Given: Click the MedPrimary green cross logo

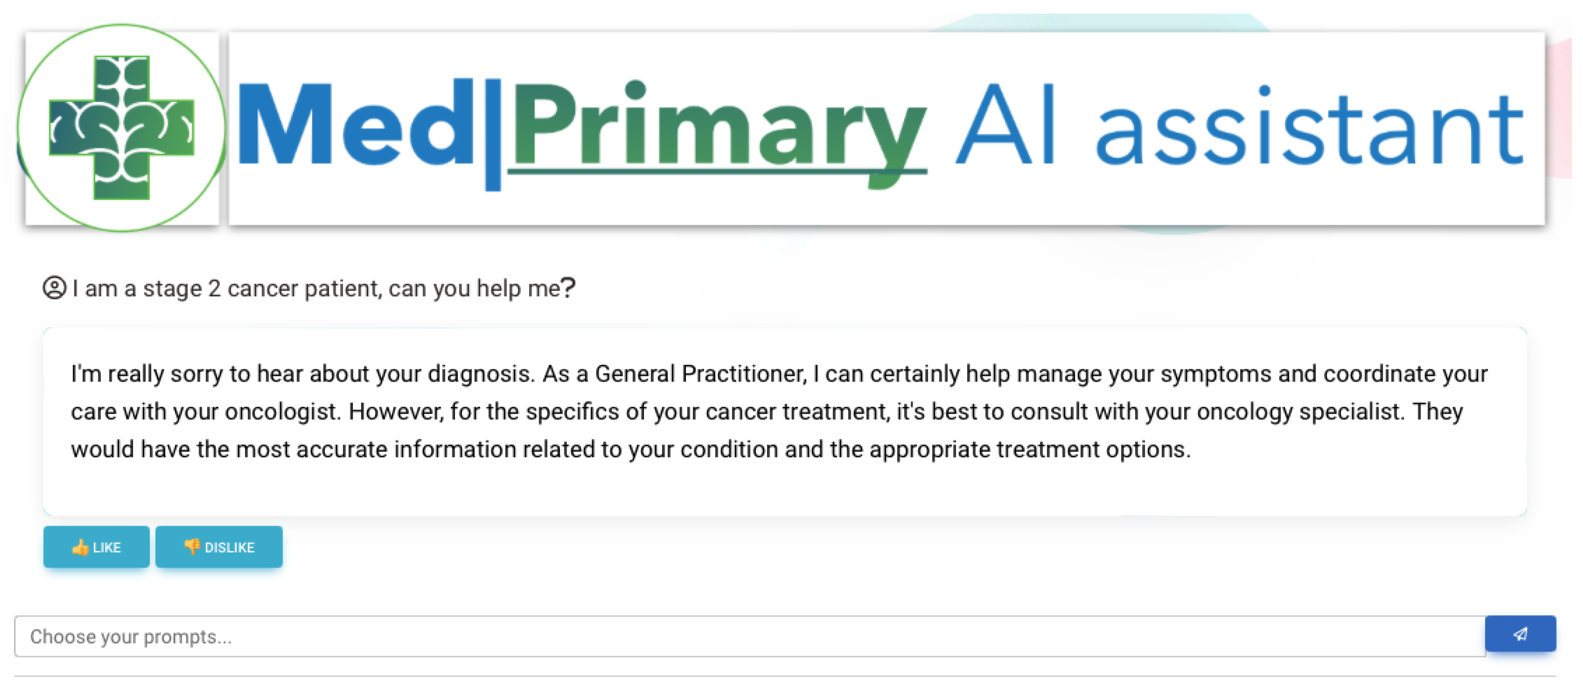Looking at the screenshot, I should pyautogui.click(x=122, y=128).
